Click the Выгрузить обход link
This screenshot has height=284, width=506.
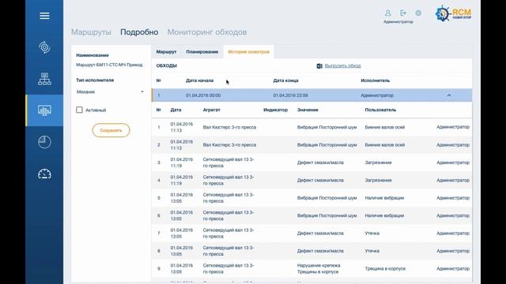click(342, 65)
